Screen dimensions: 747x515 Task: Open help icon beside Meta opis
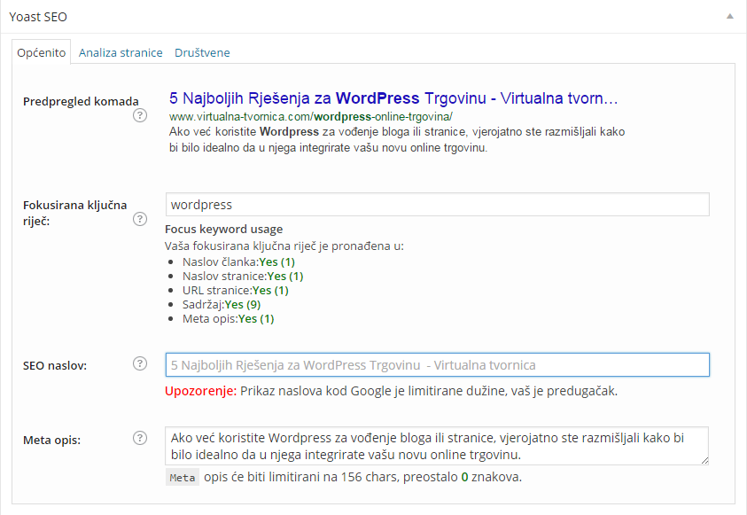pos(140,438)
